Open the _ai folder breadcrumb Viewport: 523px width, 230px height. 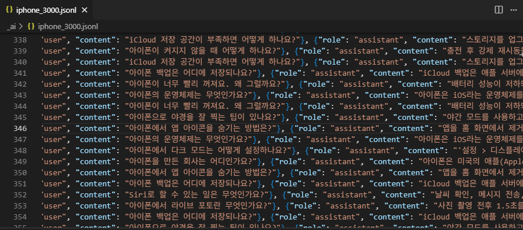[10, 27]
